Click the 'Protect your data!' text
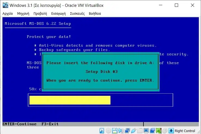Viewport: 201px width, 134px height. pyautogui.click(x=49, y=37)
